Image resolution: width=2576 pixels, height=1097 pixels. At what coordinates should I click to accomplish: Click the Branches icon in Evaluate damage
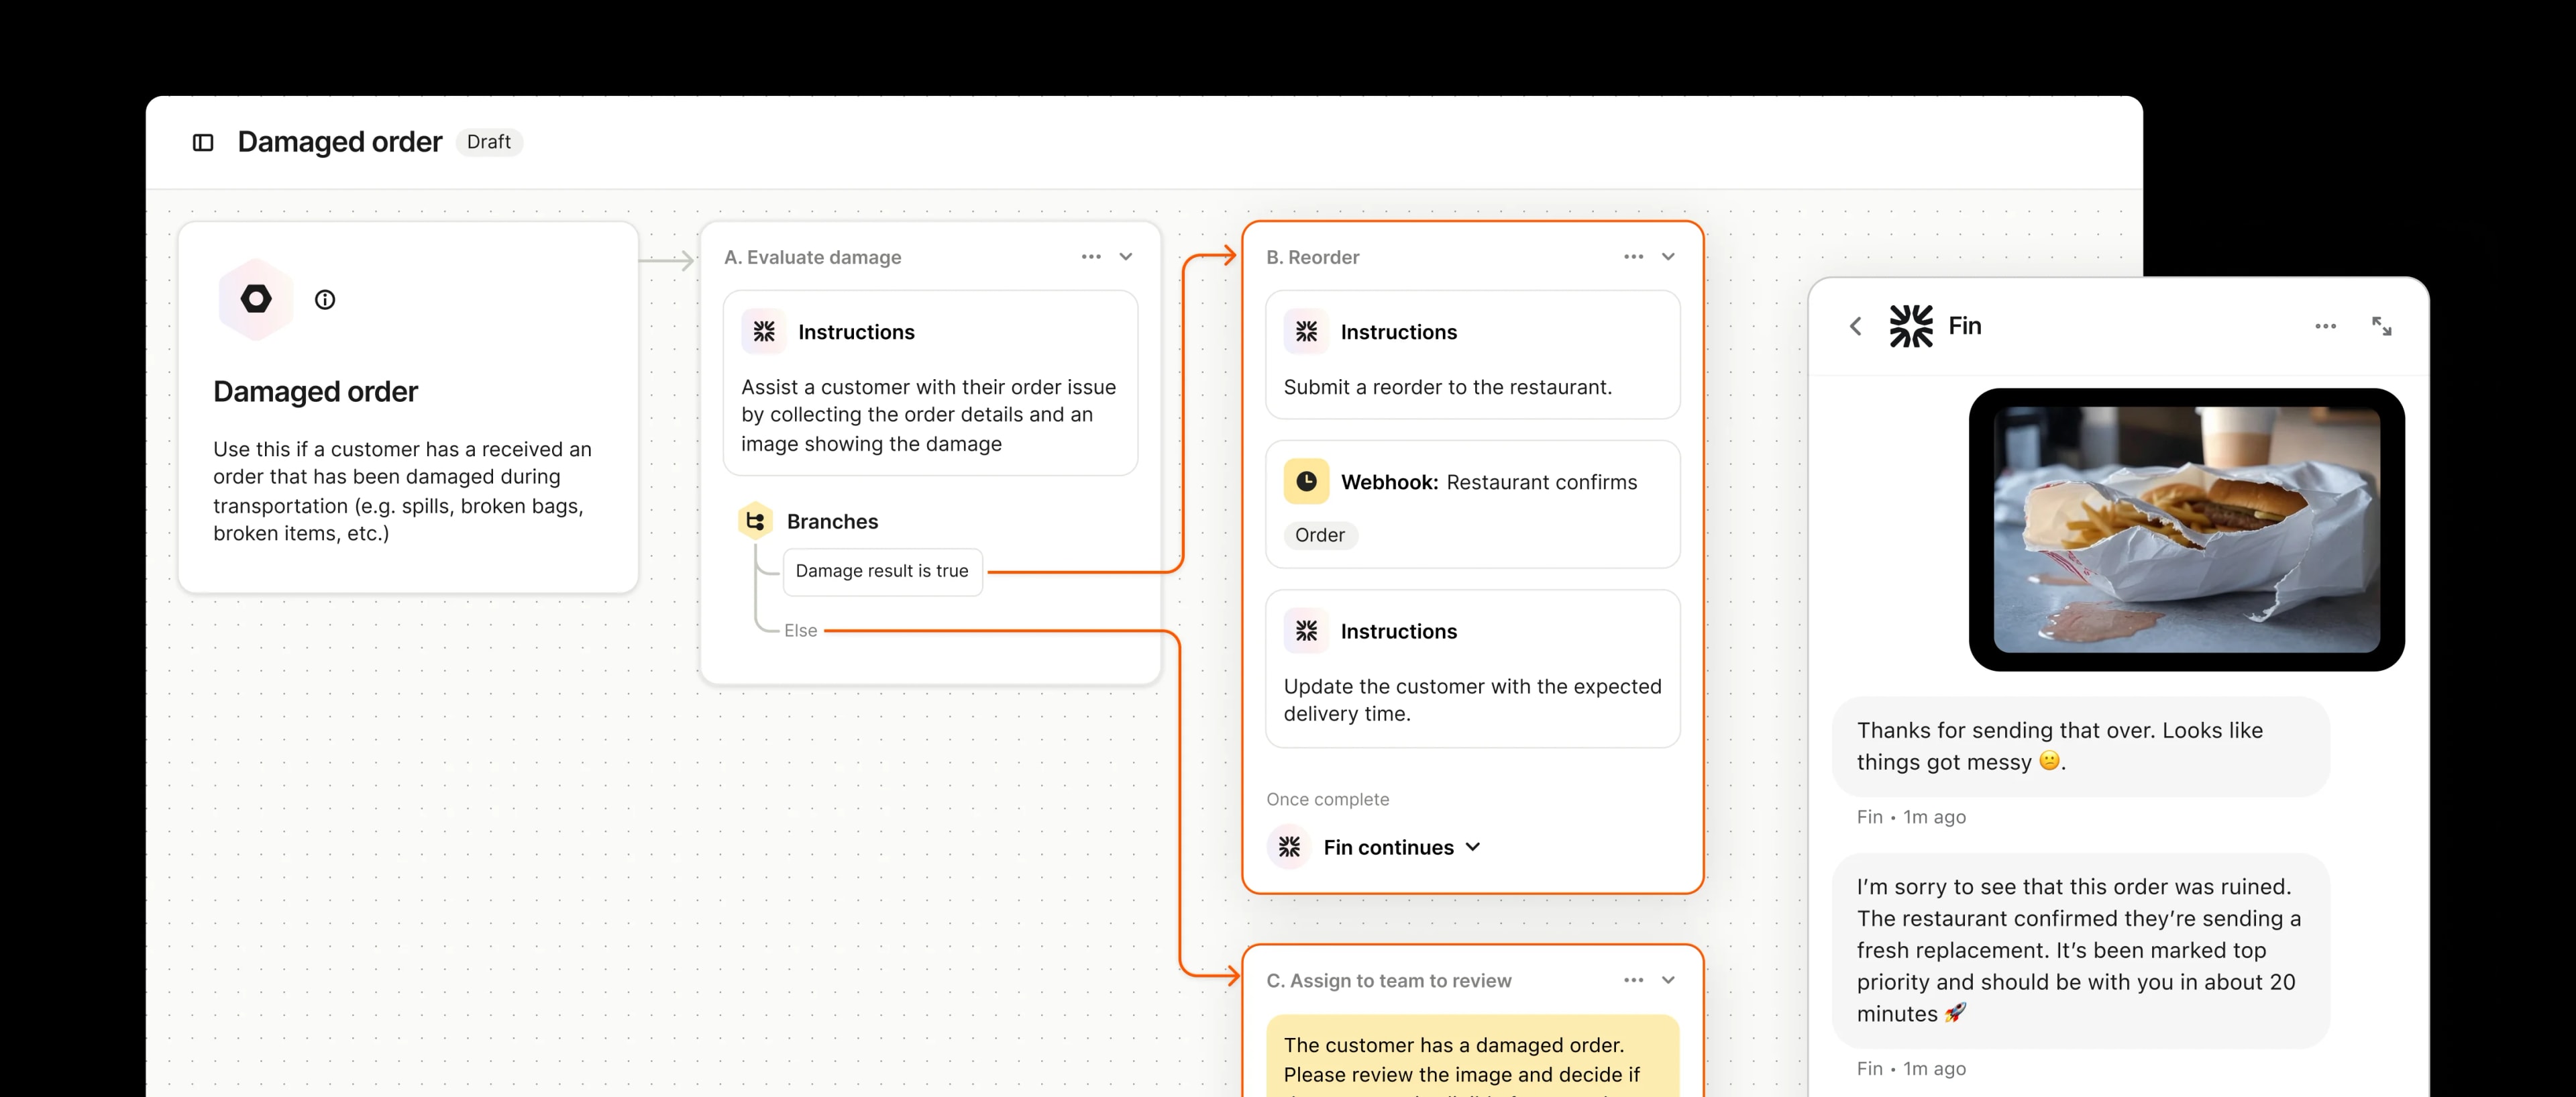pos(756,521)
